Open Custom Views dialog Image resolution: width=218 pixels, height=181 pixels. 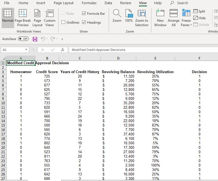pos(49,18)
